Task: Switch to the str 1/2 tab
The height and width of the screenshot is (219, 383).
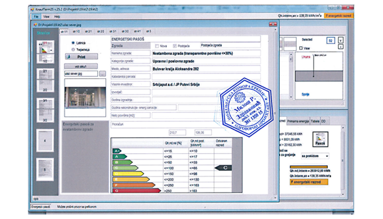Action: [x=76, y=32]
